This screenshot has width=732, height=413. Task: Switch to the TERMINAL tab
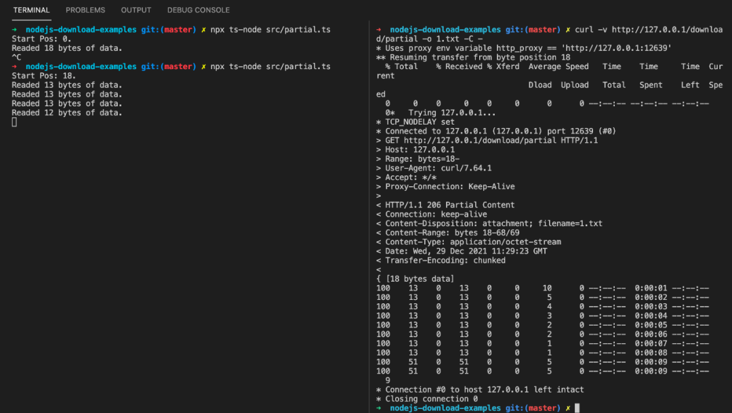click(31, 10)
